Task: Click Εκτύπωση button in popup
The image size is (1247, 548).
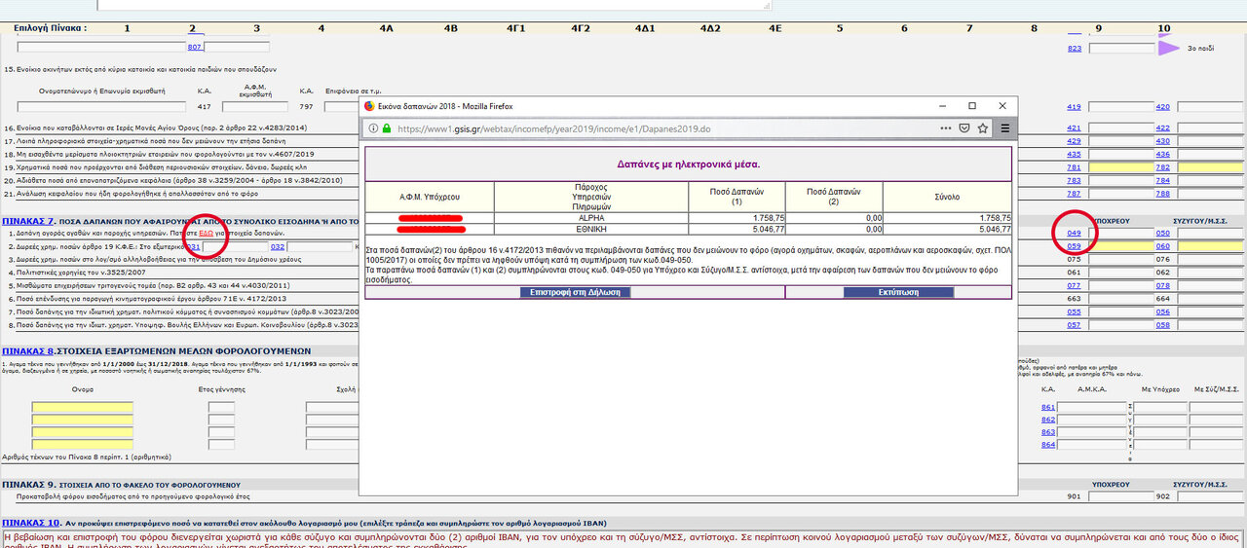Action: pos(897,292)
